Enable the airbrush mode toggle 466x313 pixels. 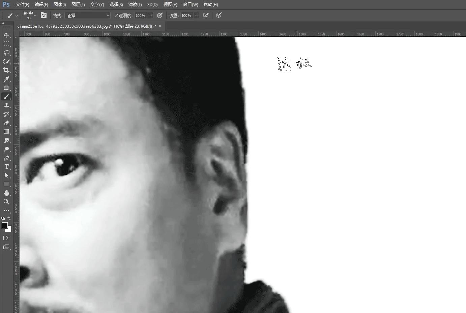point(206,15)
